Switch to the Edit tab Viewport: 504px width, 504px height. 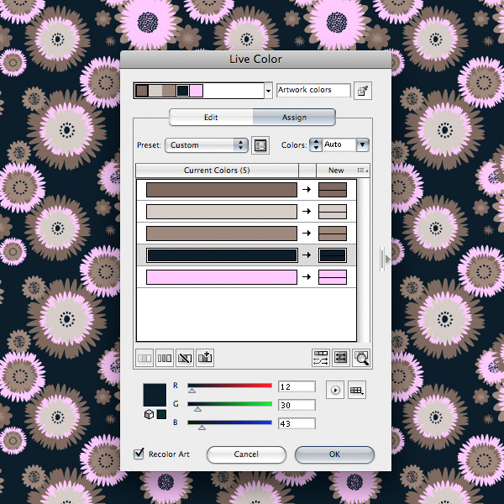211,118
